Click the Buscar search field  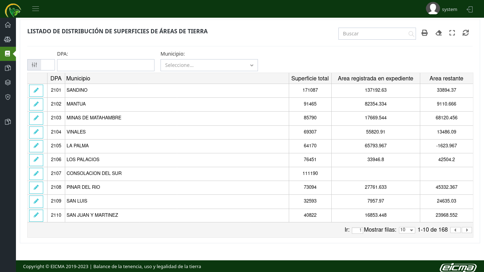pyautogui.click(x=374, y=34)
